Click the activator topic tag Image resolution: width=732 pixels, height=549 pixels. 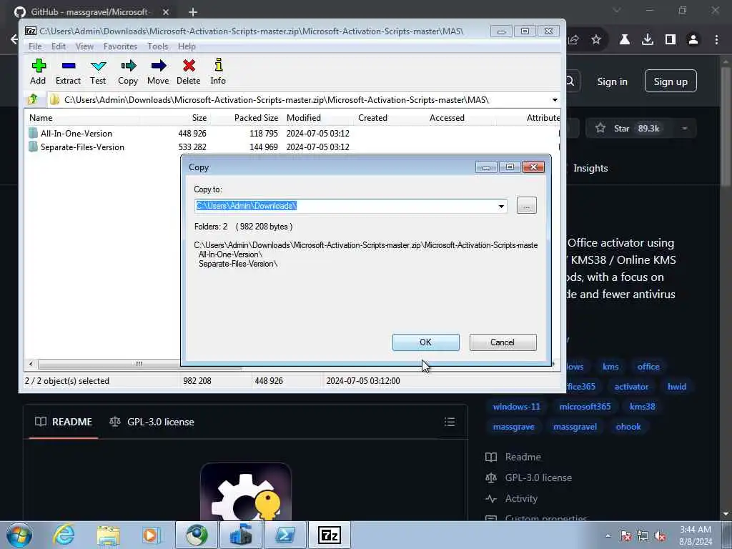click(631, 387)
